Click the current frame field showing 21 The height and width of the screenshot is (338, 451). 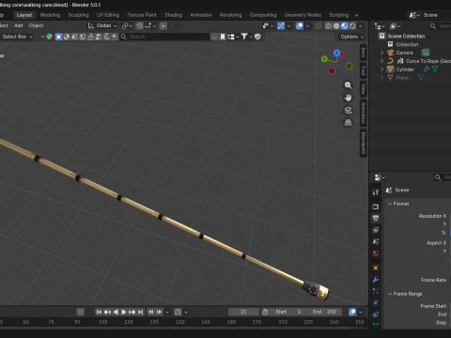point(243,312)
